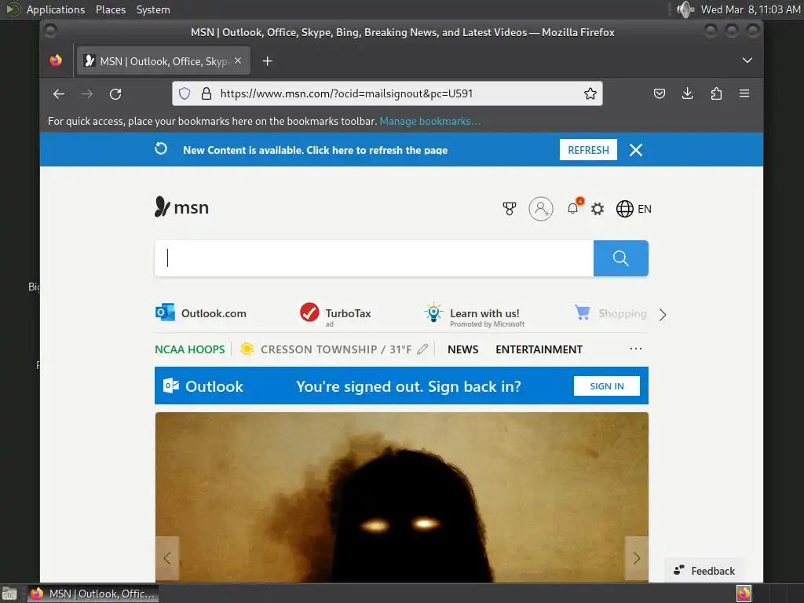
Task: Save page to Pocket
Action: click(660, 93)
